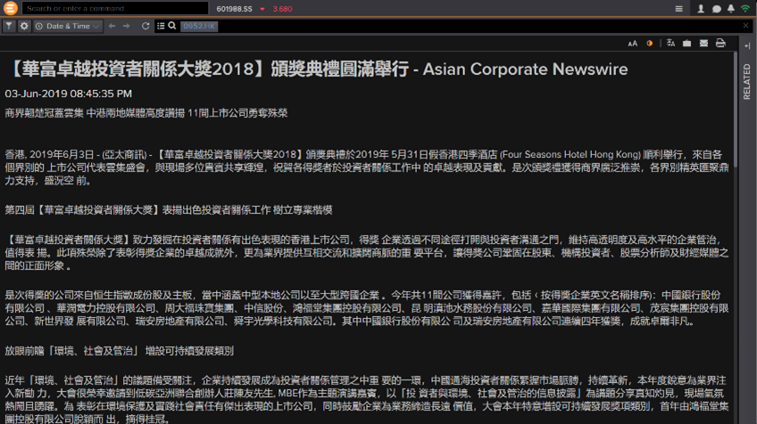
Task: Click the paragraph beginning 是次得獎的公司來自恒生指數
Action: (367, 308)
